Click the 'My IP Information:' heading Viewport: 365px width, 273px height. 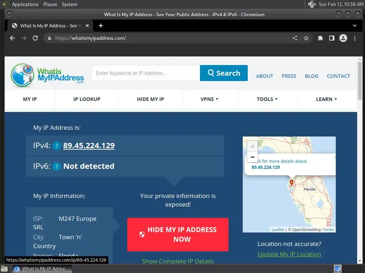tap(59, 196)
